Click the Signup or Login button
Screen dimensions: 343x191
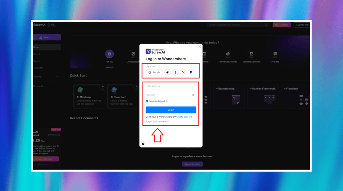[x=192, y=164]
